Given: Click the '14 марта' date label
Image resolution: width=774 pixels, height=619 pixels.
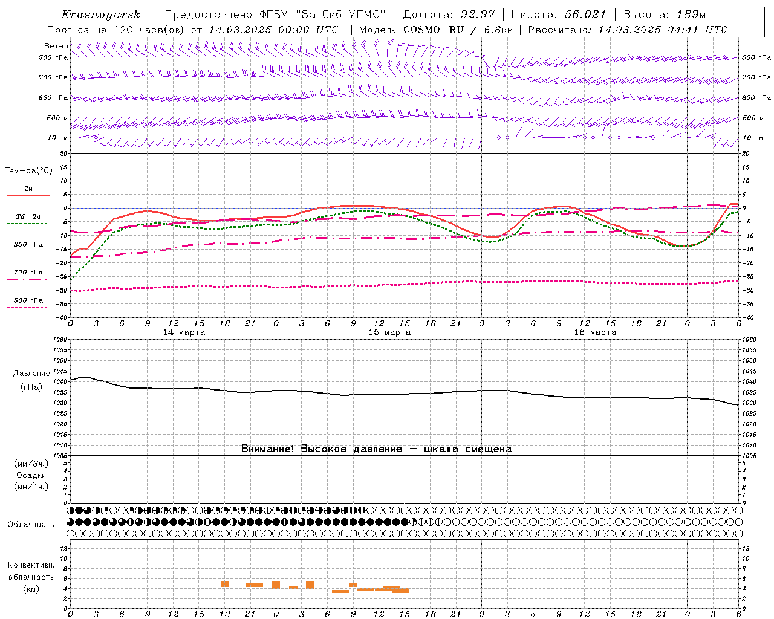Looking at the screenshot, I should coord(184,332).
